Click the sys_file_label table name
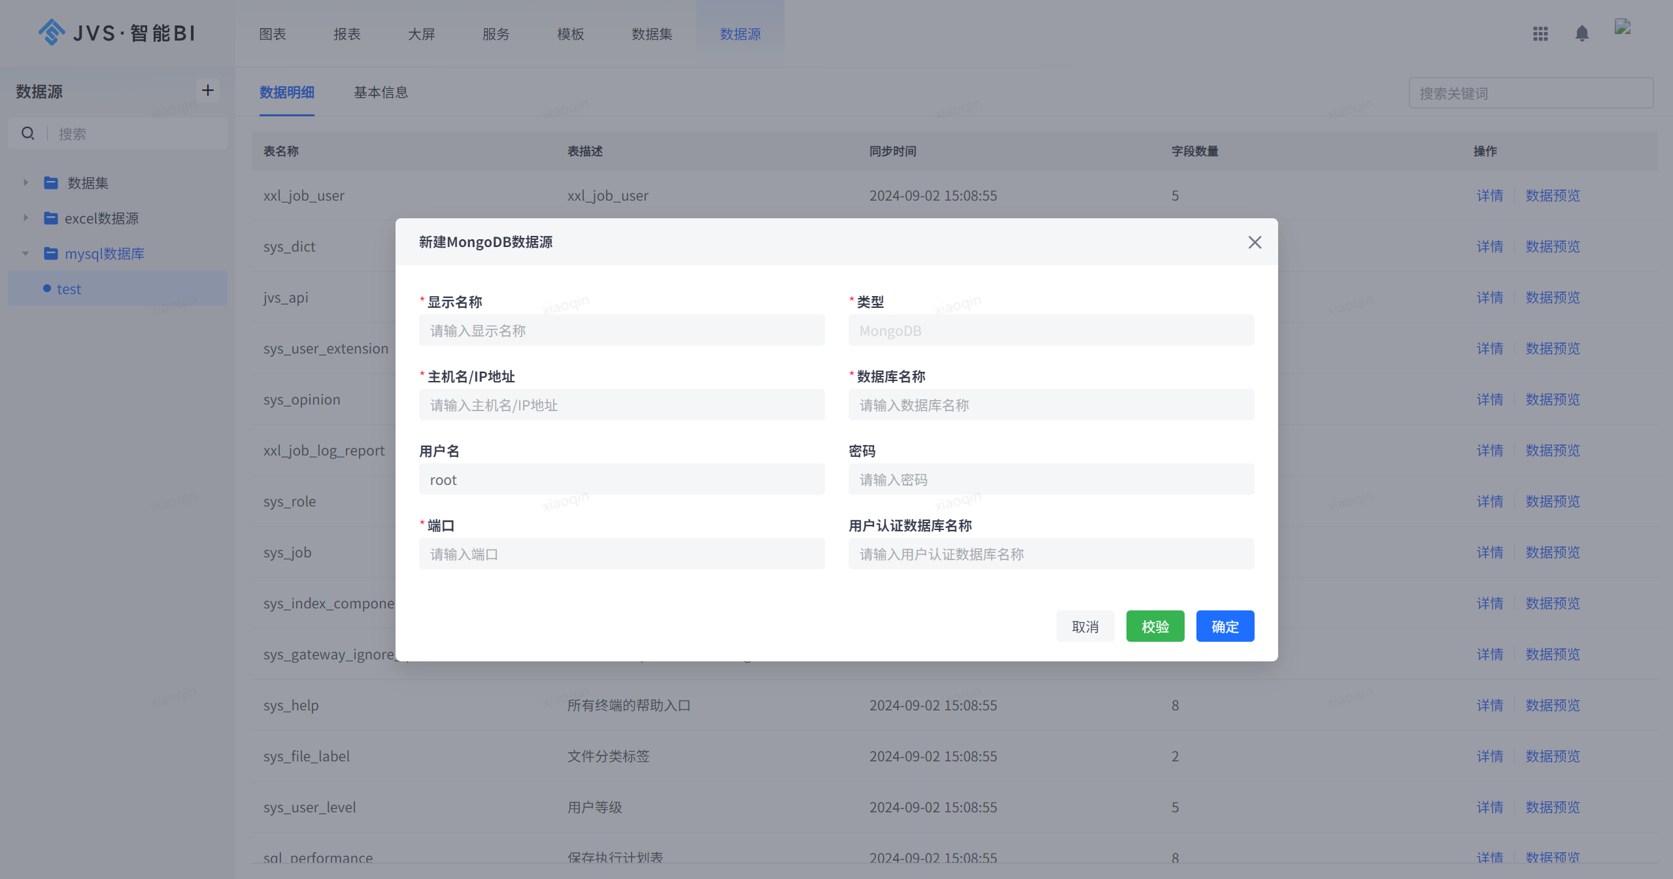Screen dimensions: 1673x879 pos(307,756)
